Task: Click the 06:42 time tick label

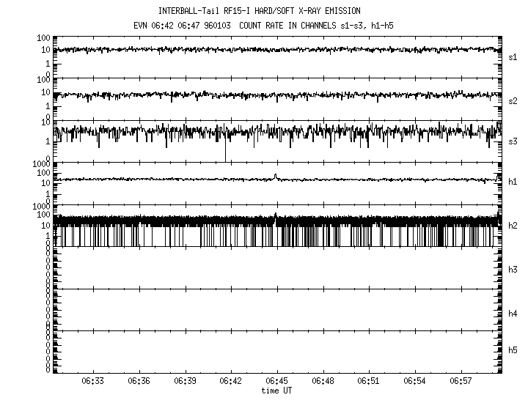Action: pyautogui.click(x=230, y=382)
